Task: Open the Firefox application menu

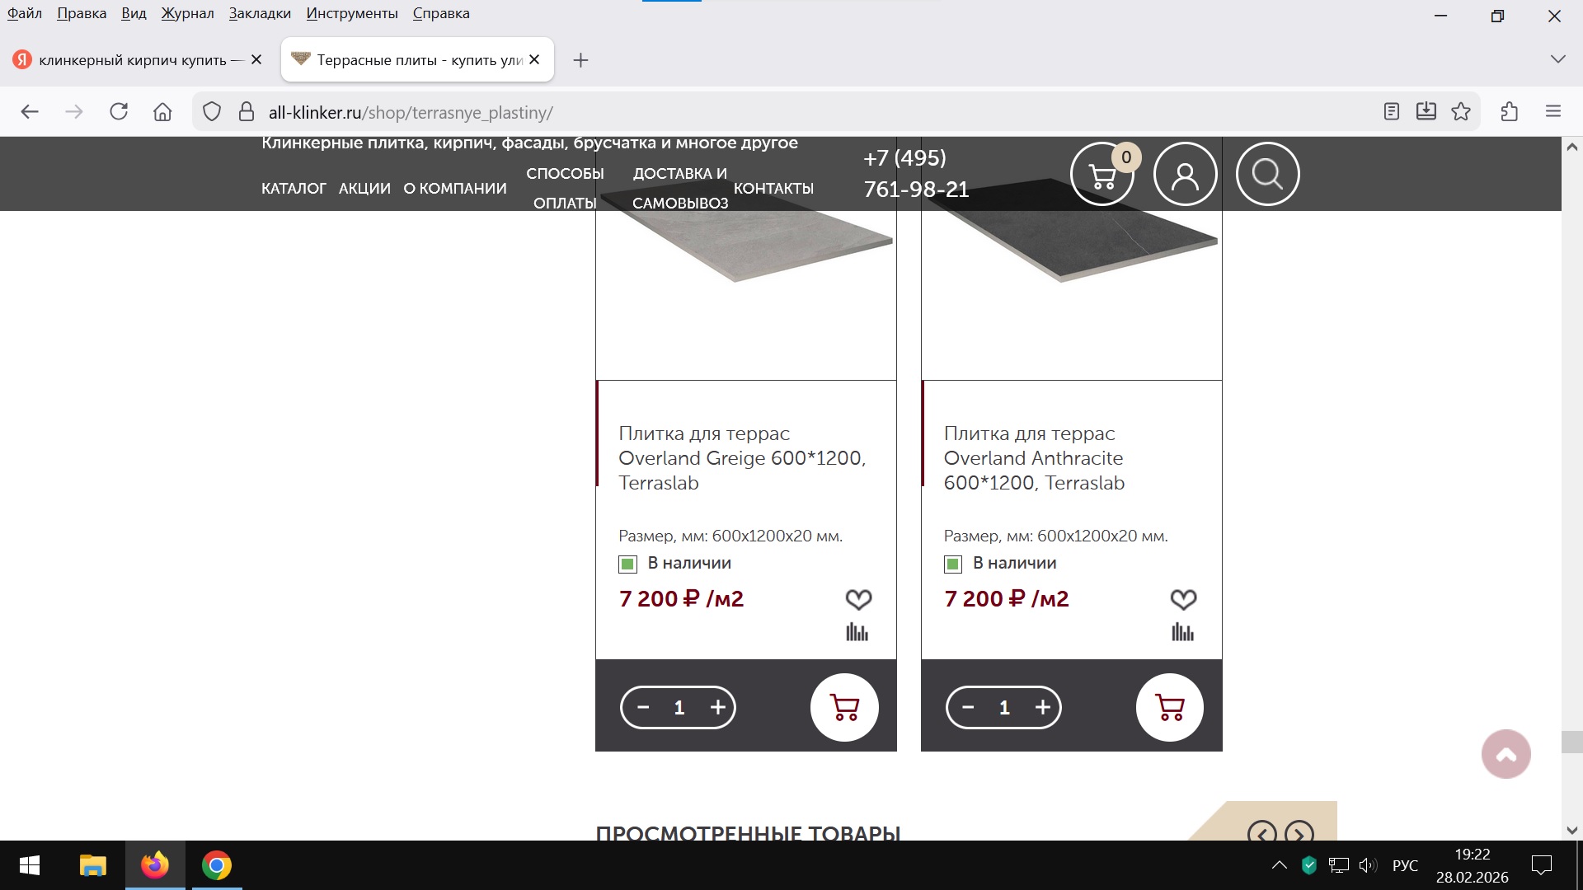Action: [x=1553, y=112]
